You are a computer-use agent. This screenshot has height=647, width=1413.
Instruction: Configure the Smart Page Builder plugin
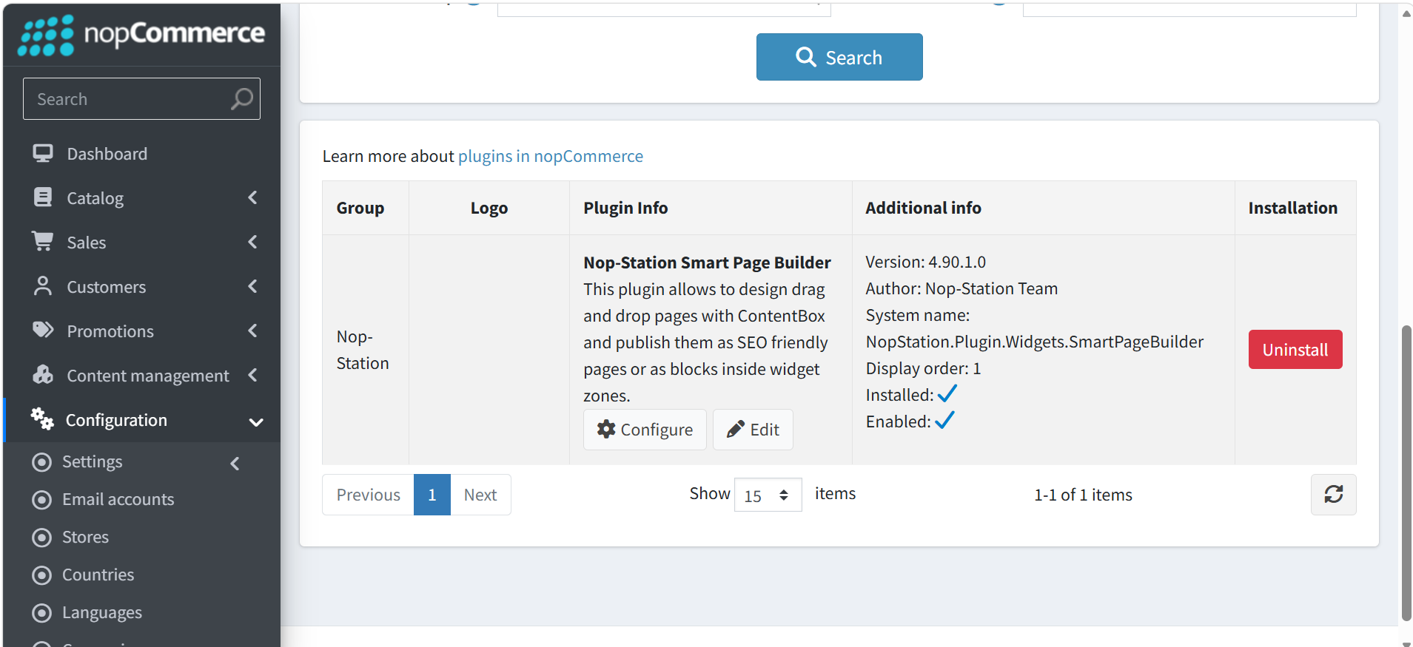pyautogui.click(x=645, y=430)
